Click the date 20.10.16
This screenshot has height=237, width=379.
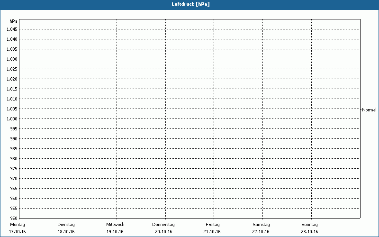pyautogui.click(x=163, y=232)
